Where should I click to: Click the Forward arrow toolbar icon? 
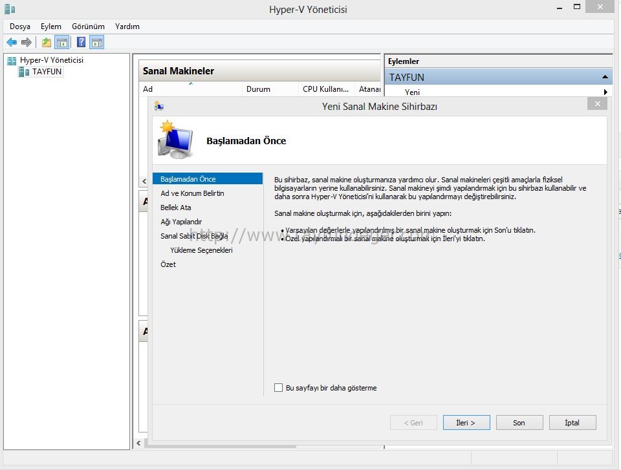pyautogui.click(x=26, y=42)
